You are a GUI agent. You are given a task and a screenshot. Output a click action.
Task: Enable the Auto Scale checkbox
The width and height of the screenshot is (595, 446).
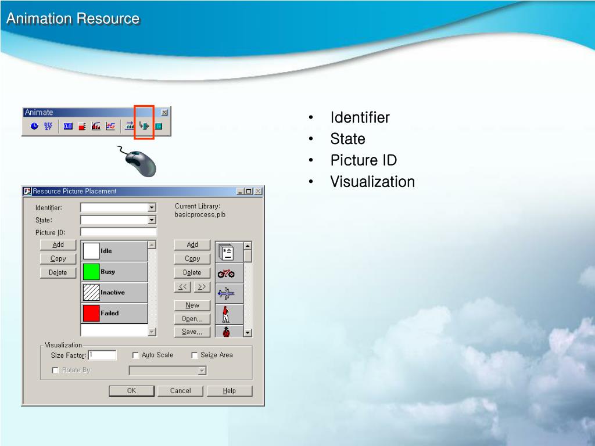(135, 355)
